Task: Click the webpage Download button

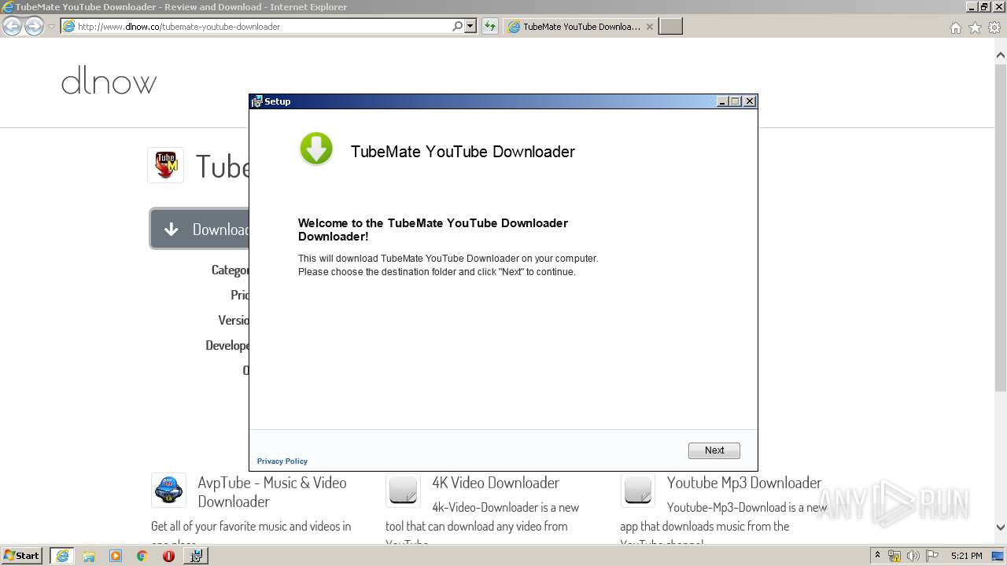Action: tap(200, 229)
